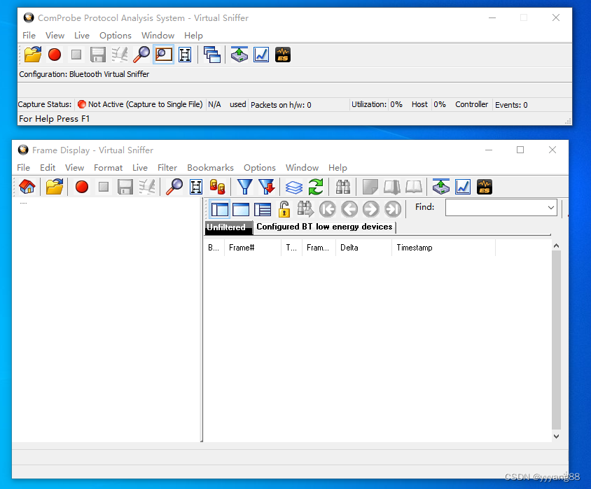Click Home house icon in Frame Display toolbar
Viewport: 591px width, 489px height.
[27, 187]
